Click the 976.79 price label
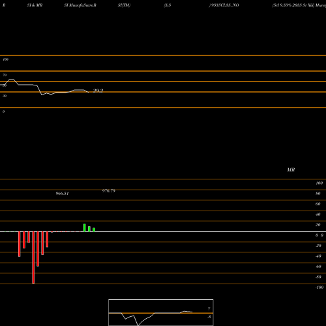Image resolution: width=326 pixels, height=326 pixels. (109, 190)
